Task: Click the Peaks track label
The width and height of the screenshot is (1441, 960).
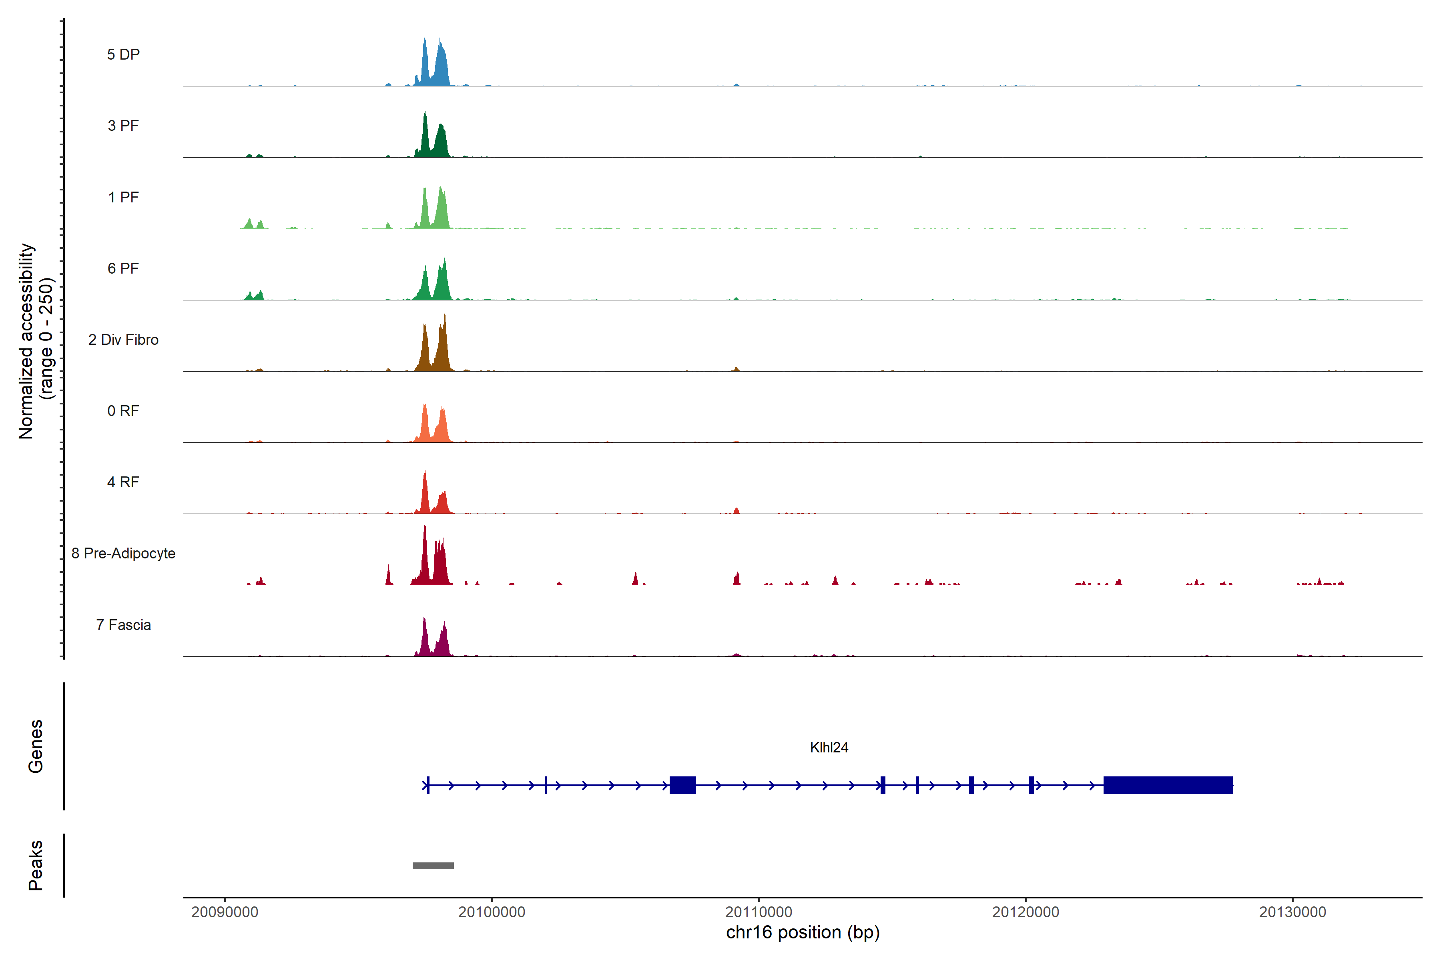Action: (x=36, y=865)
